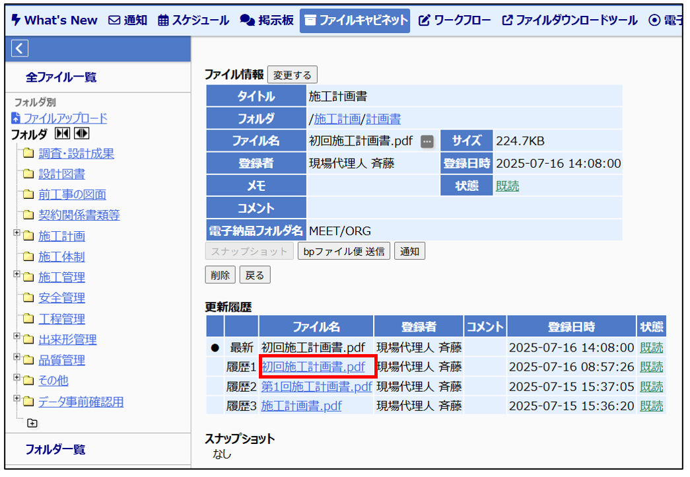The image size is (690, 477).
Task: Click the file upload icon in sidebar
Action: pos(17,118)
